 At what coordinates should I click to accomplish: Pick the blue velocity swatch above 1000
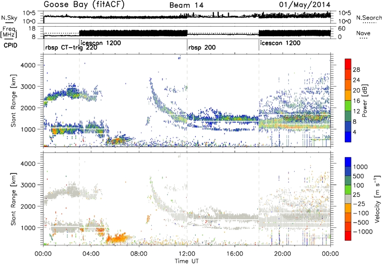(x=348, y=162)
